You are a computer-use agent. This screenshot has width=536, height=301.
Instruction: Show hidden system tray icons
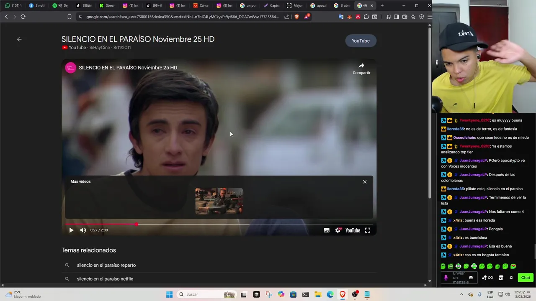(x=462, y=294)
